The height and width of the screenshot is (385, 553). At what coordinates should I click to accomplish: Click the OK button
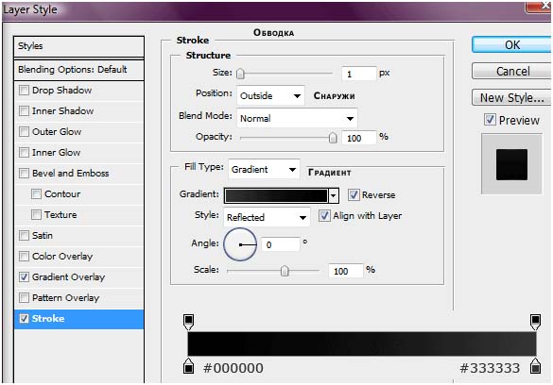point(511,44)
